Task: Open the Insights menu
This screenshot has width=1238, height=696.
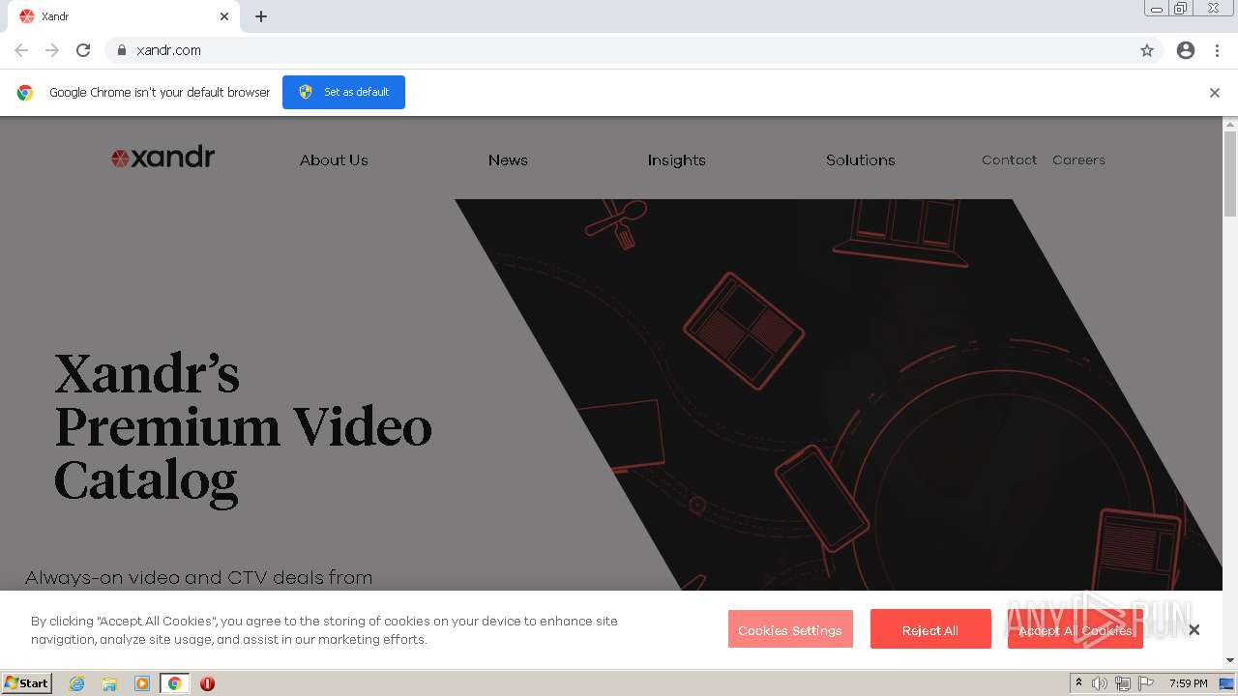Action: pyautogui.click(x=676, y=160)
